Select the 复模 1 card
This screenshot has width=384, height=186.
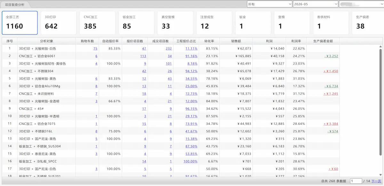tap(292, 23)
